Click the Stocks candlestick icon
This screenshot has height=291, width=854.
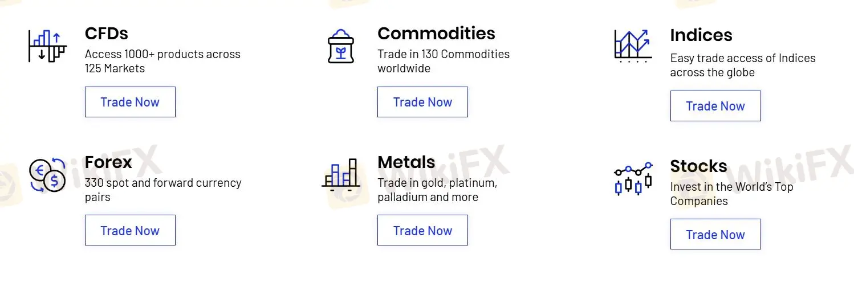[x=633, y=178]
